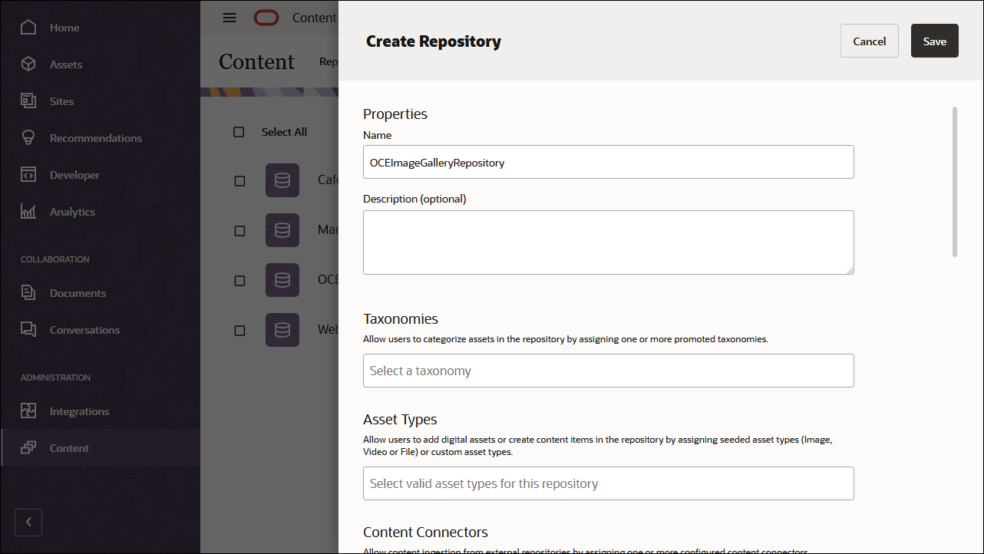Select Assets in the navigation sidebar
Viewport: 984px width, 554px height.
pos(66,64)
